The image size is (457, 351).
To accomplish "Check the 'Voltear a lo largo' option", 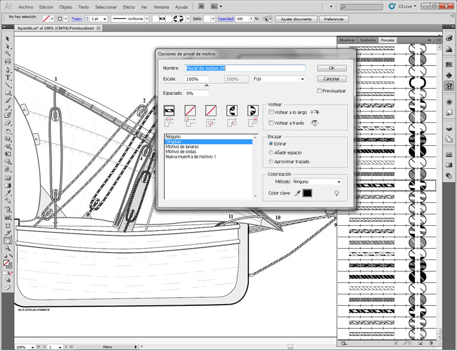I will (271, 113).
